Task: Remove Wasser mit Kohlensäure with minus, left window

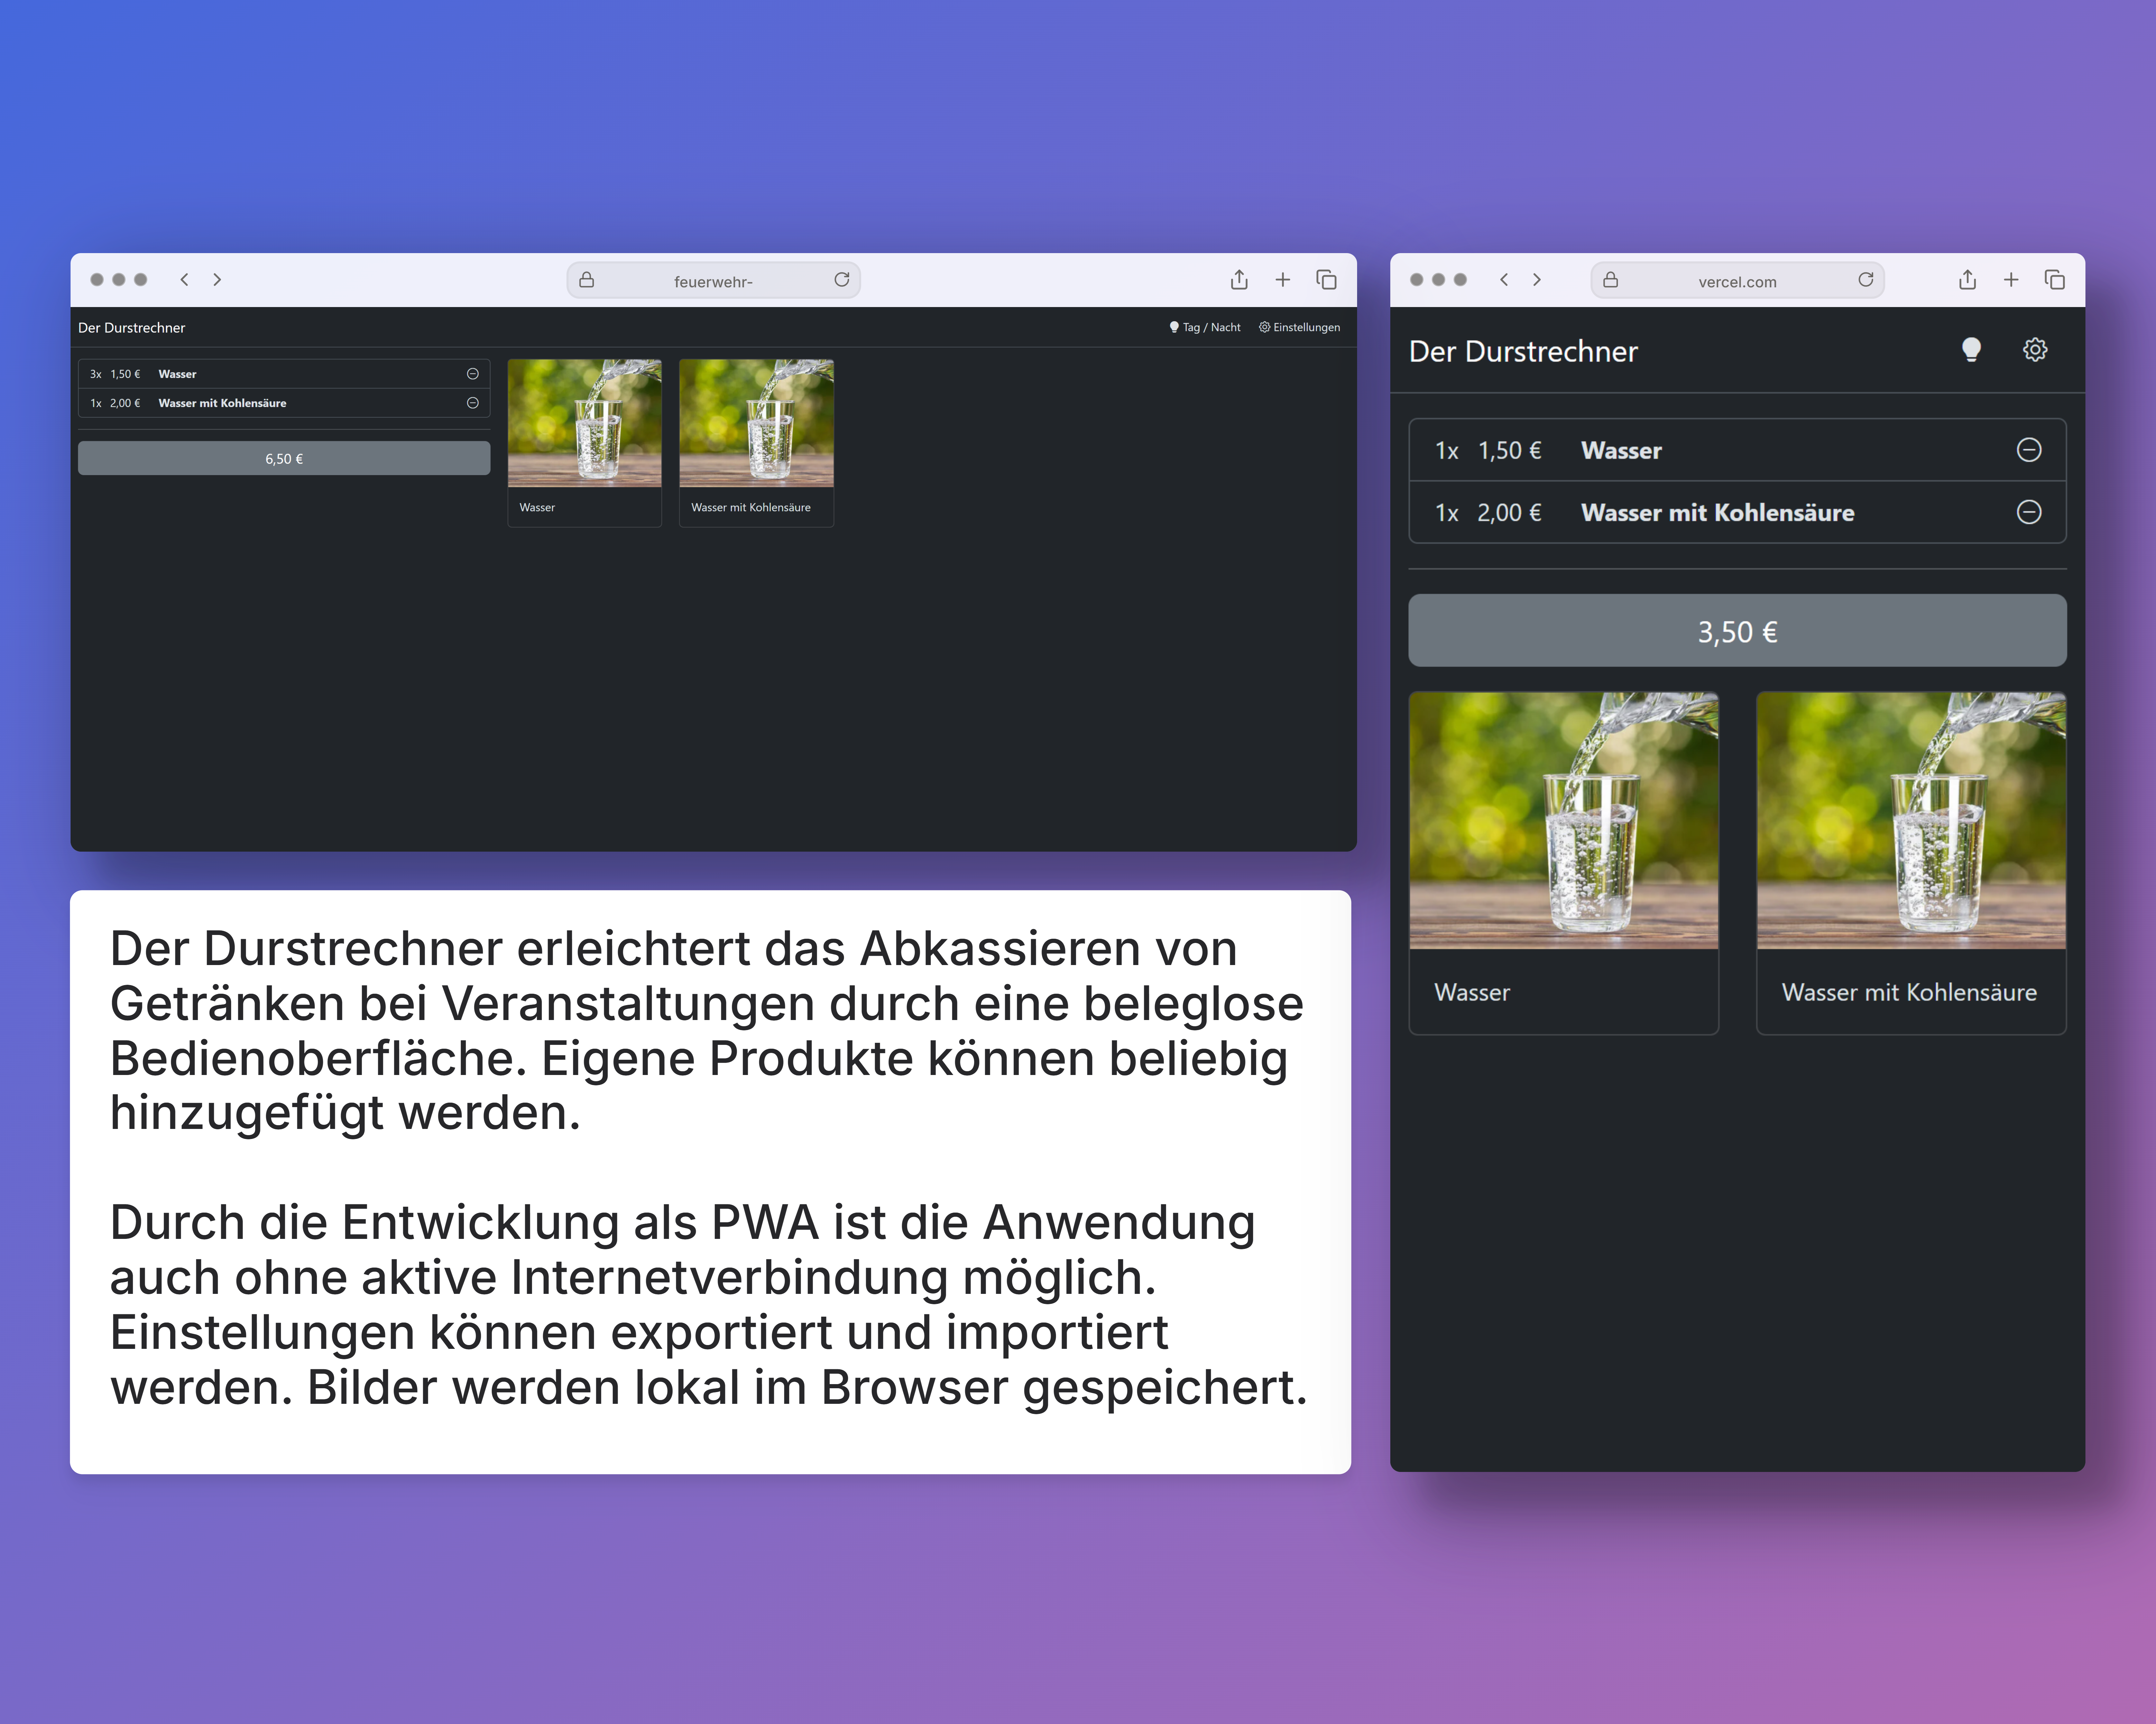Action: pos(473,403)
